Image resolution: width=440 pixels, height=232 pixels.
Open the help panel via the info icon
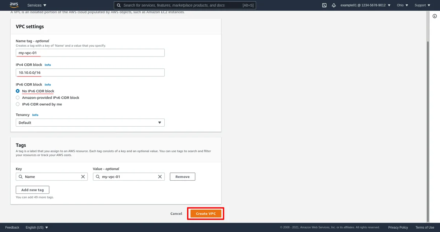tap(434, 16)
